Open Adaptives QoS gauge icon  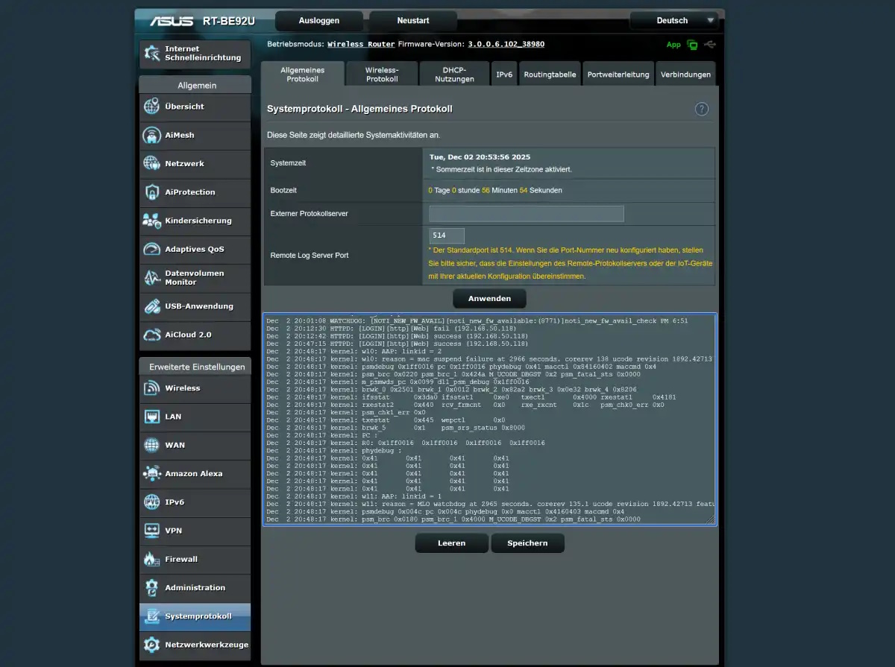point(152,249)
